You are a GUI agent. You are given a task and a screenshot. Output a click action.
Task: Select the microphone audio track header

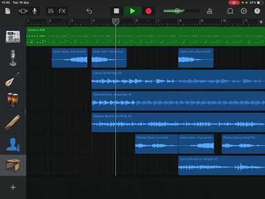(x=13, y=58)
